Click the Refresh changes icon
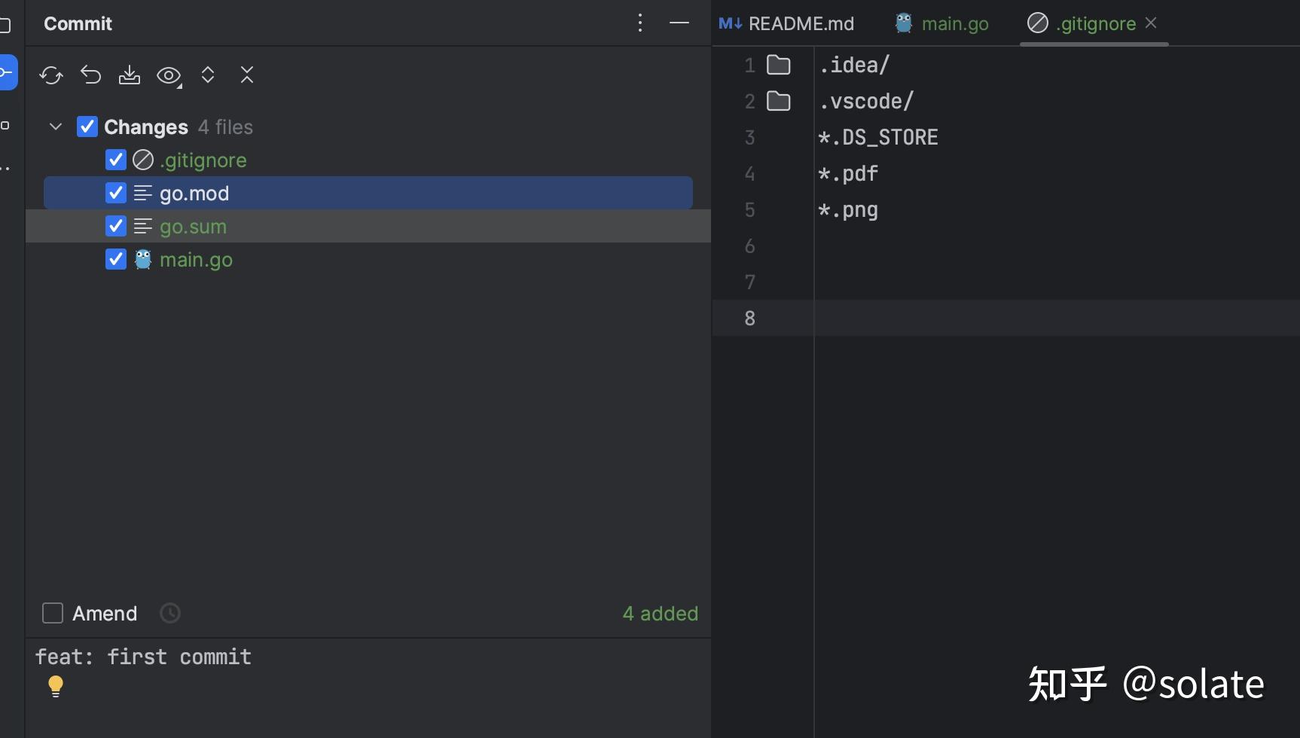Viewport: 1300px width, 738px height. click(51, 75)
